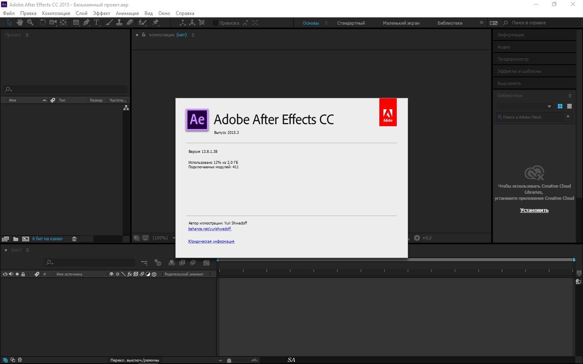Image resolution: width=583 pixels, height=364 pixels.
Task: Open the Эффект menu
Action: [102, 13]
